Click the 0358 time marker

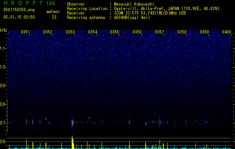[182, 32]
